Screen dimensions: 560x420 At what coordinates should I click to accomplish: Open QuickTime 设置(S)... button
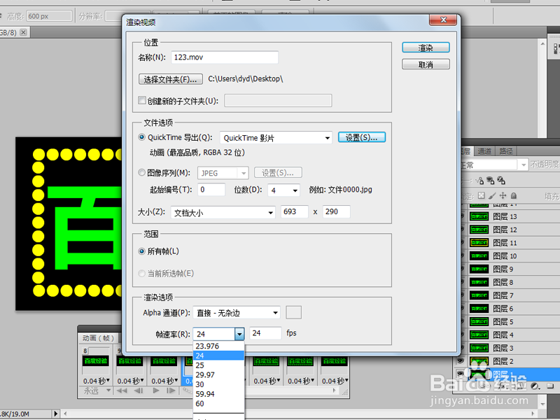362,137
